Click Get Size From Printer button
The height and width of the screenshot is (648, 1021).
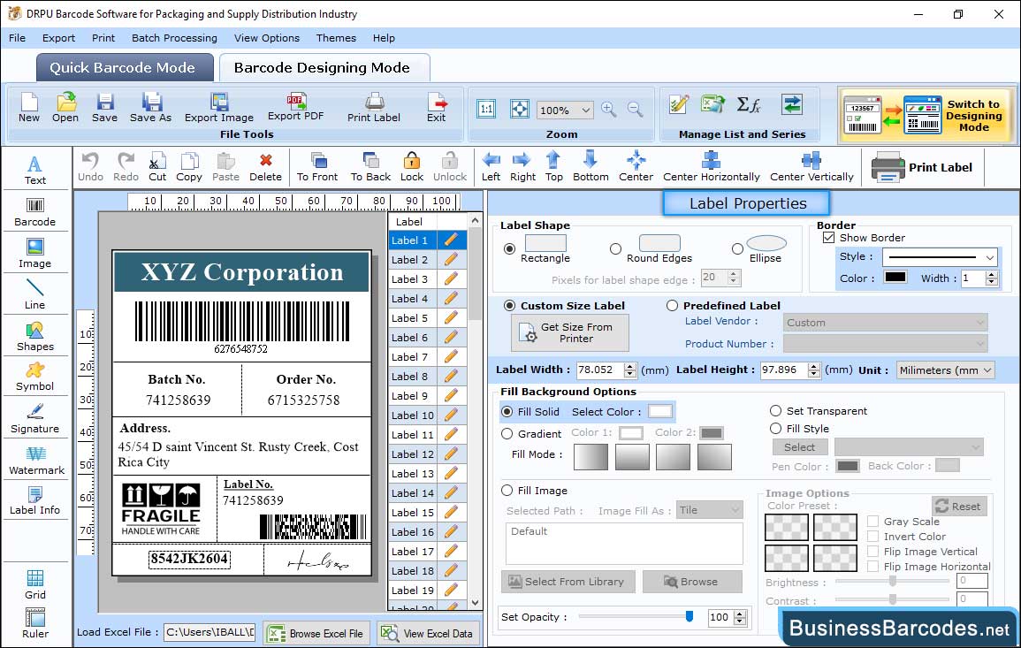pyautogui.click(x=570, y=332)
